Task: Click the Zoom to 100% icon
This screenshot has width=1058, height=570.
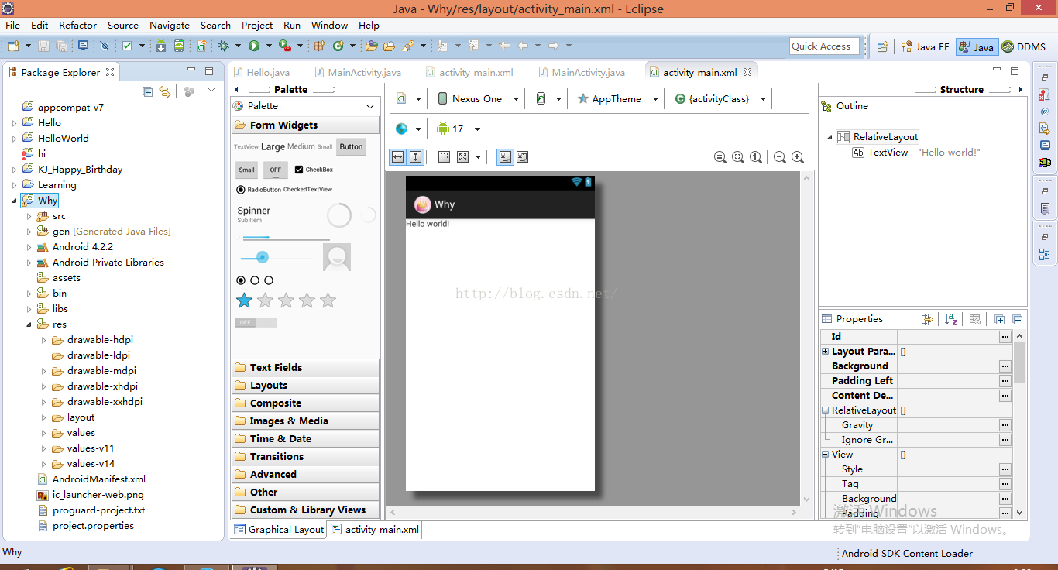Action: (756, 157)
